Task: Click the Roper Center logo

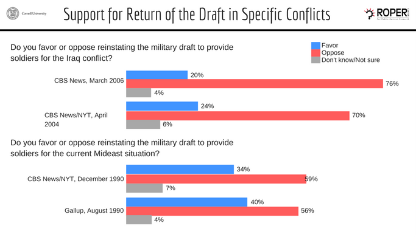Action: pos(387,14)
